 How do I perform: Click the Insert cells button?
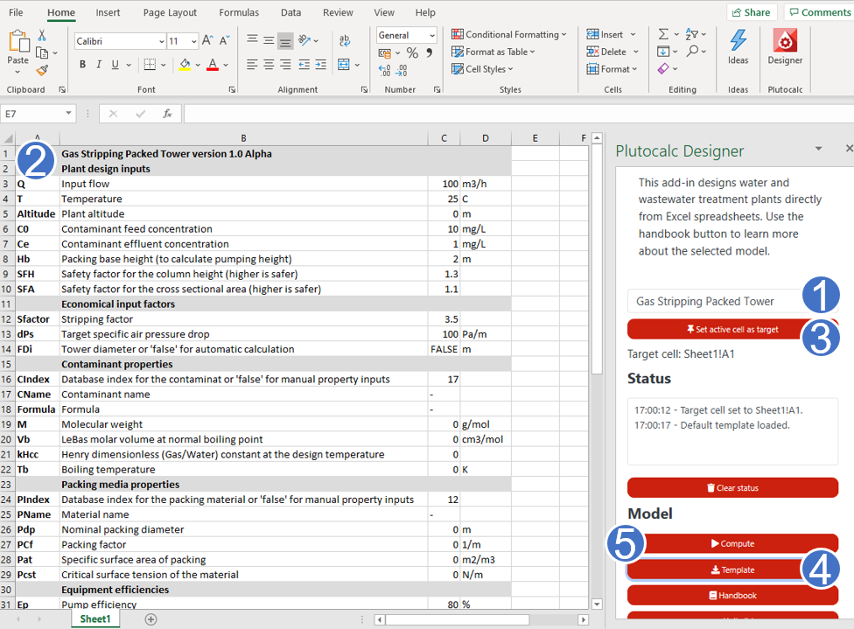tap(605, 34)
